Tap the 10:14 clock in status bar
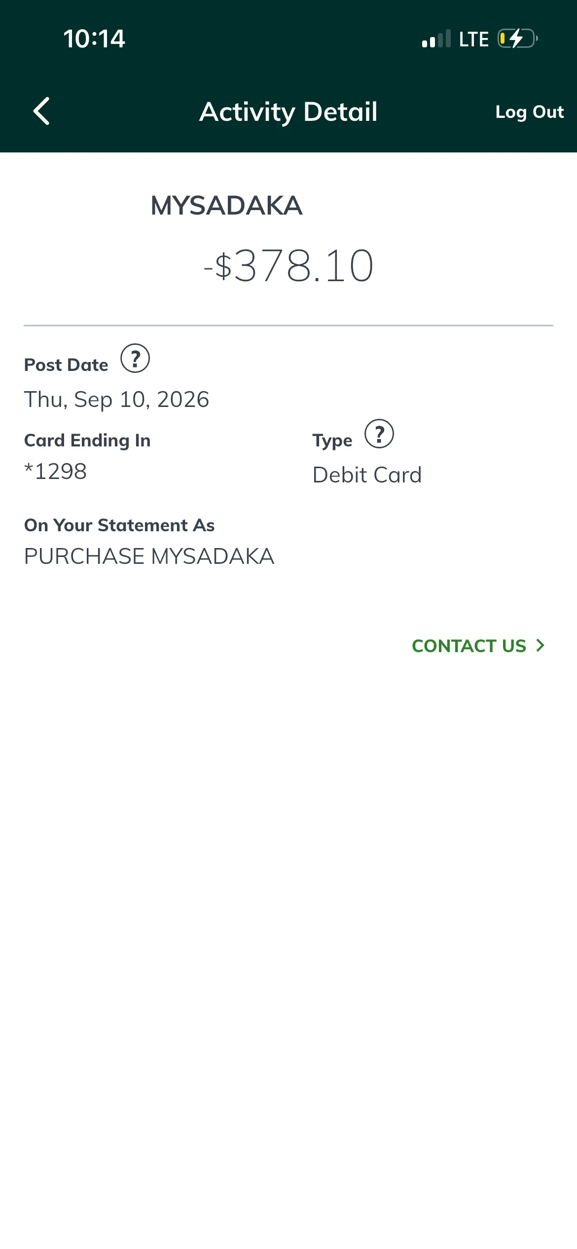Screen dimensions: 577x1249 pyautogui.click(x=94, y=38)
